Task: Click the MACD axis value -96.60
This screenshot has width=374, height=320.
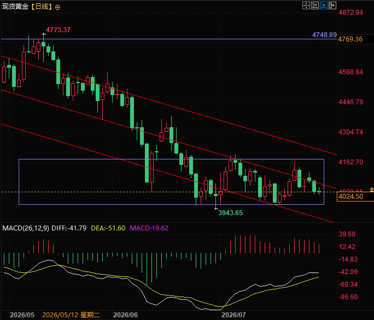Action: 348,297
